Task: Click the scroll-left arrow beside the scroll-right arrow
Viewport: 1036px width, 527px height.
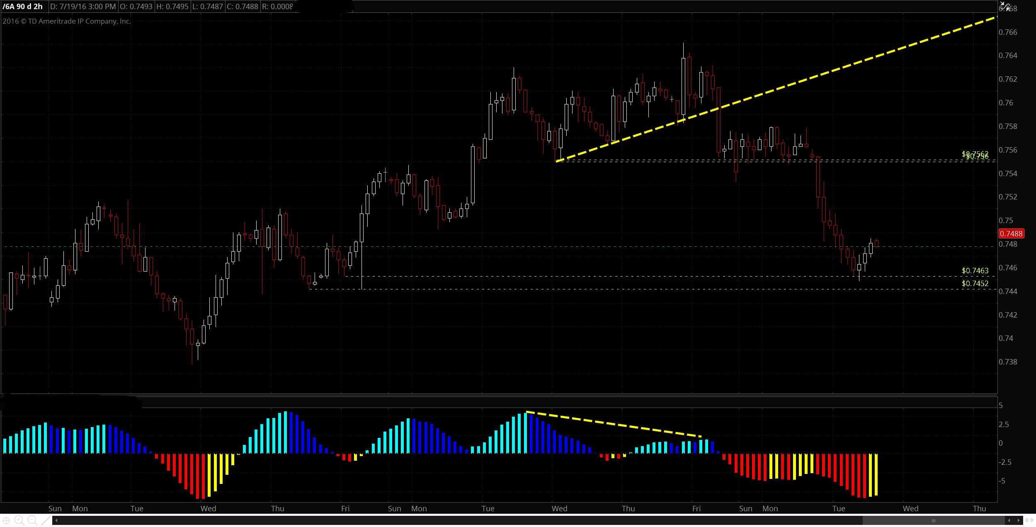Action: click(x=1009, y=520)
